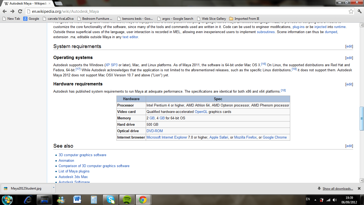This screenshot has height=205, width=364.
Task: Click the page scroll-up arrow
Action: click(362, 25)
